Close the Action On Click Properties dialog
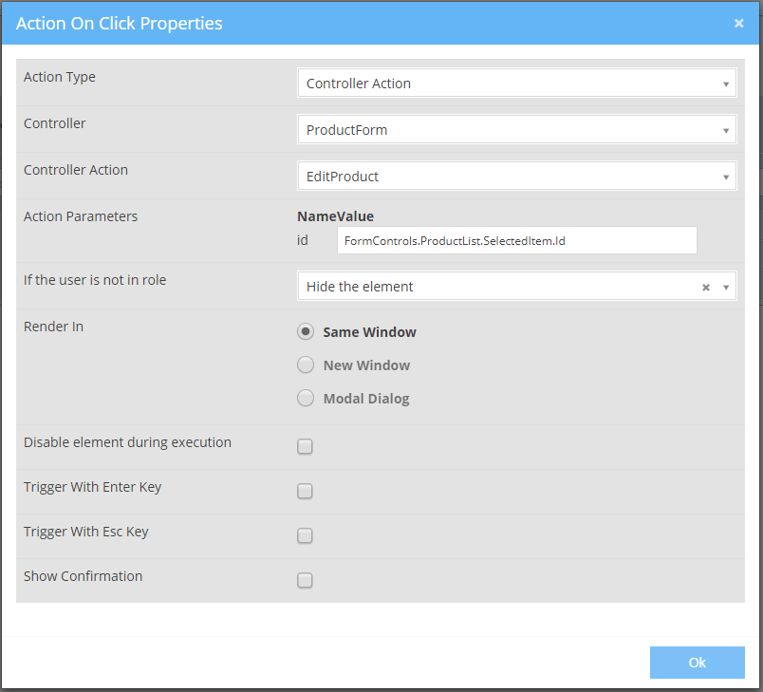This screenshot has width=763, height=692. point(738,24)
